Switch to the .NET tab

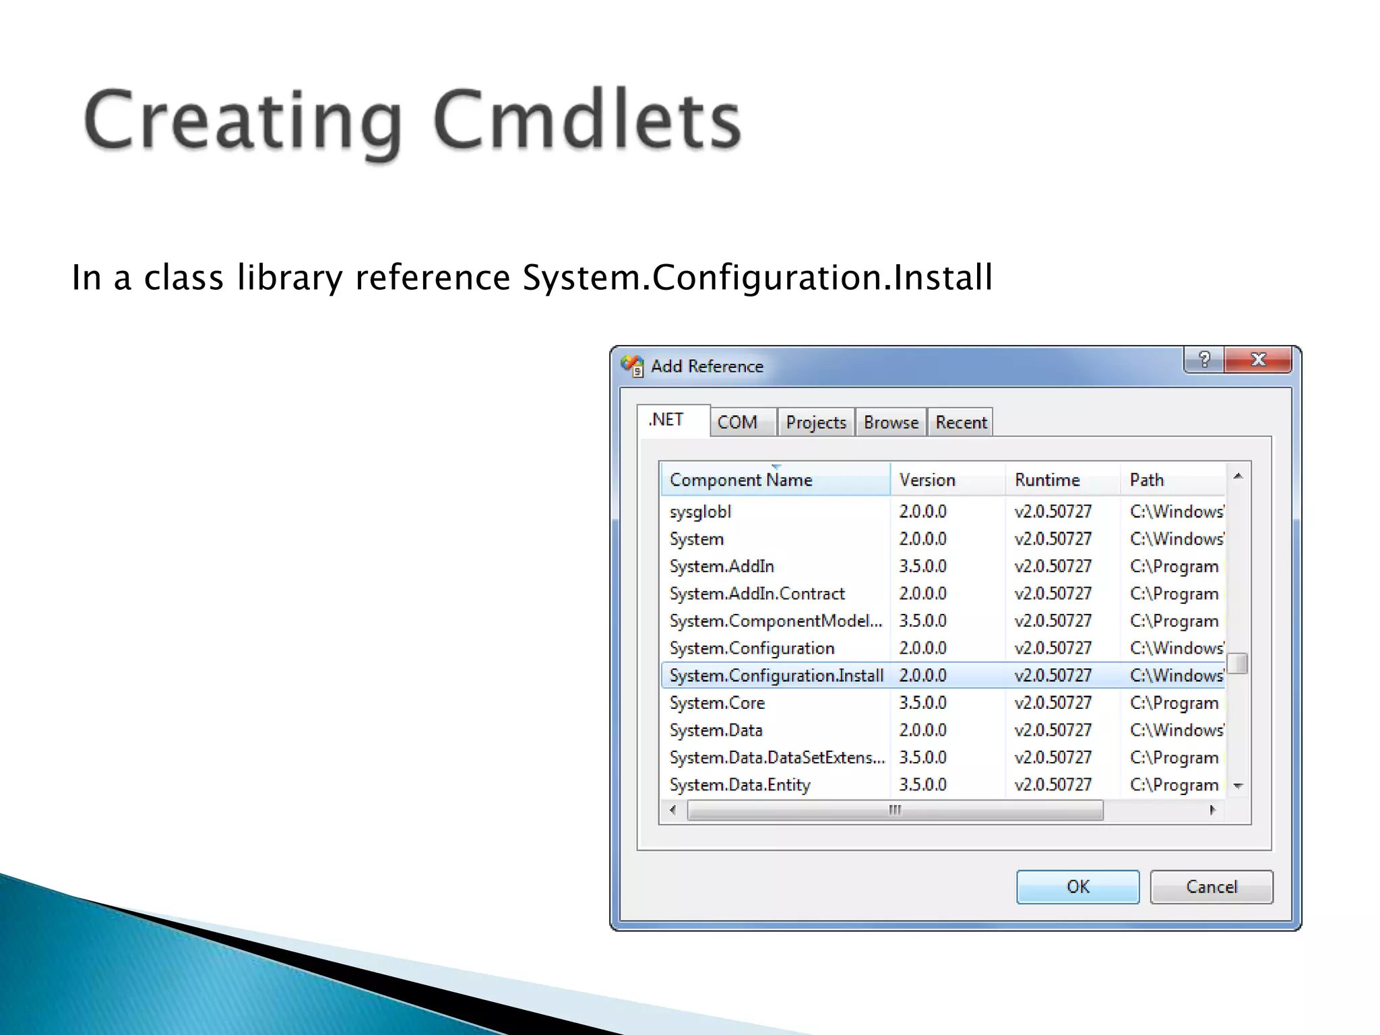673,420
